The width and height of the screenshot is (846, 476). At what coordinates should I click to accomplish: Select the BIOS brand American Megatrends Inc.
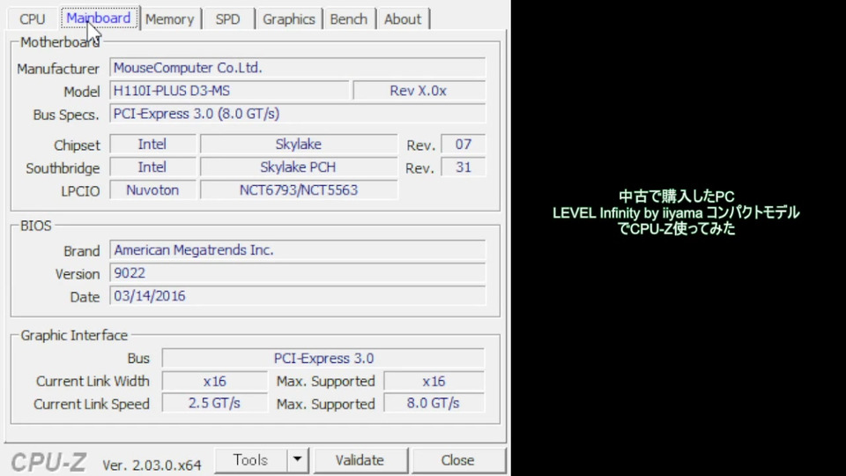[x=298, y=250]
